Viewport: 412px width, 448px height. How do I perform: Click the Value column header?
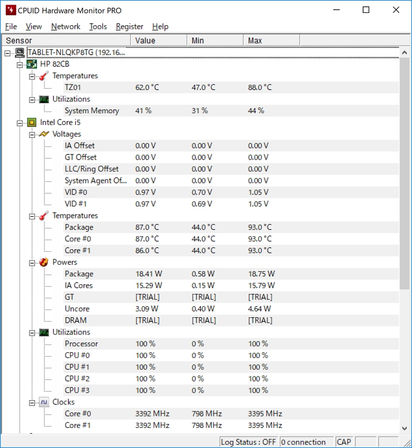tap(159, 40)
